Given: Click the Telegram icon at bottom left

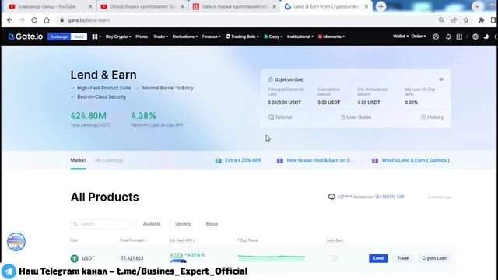Looking at the screenshot, I should (9, 271).
